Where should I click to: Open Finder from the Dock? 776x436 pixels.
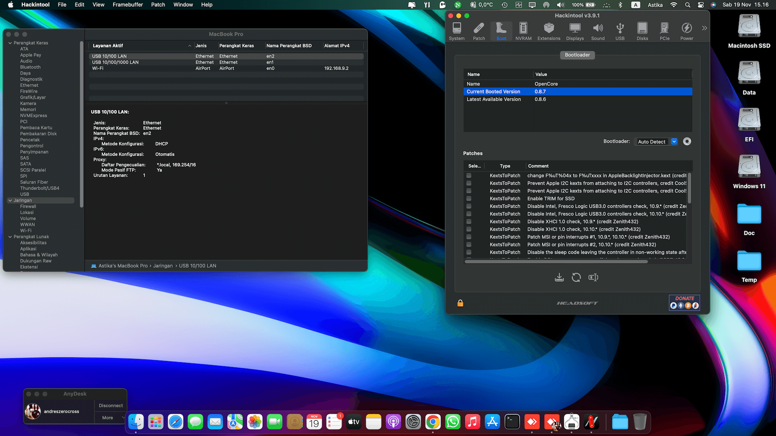[136, 422]
